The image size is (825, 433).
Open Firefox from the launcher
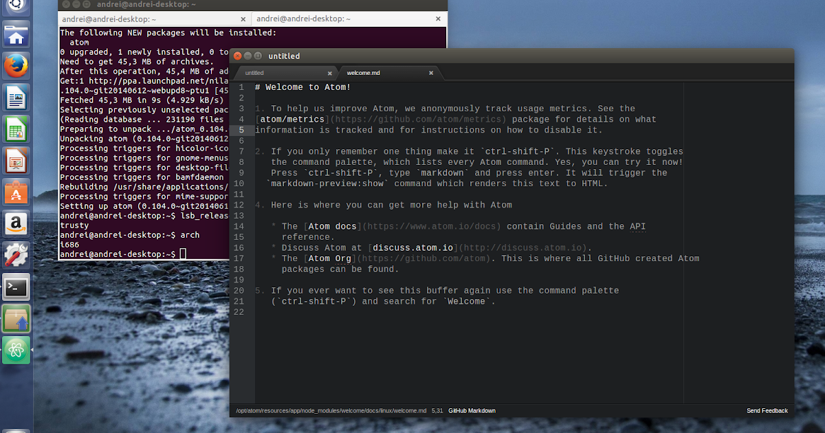click(15, 65)
